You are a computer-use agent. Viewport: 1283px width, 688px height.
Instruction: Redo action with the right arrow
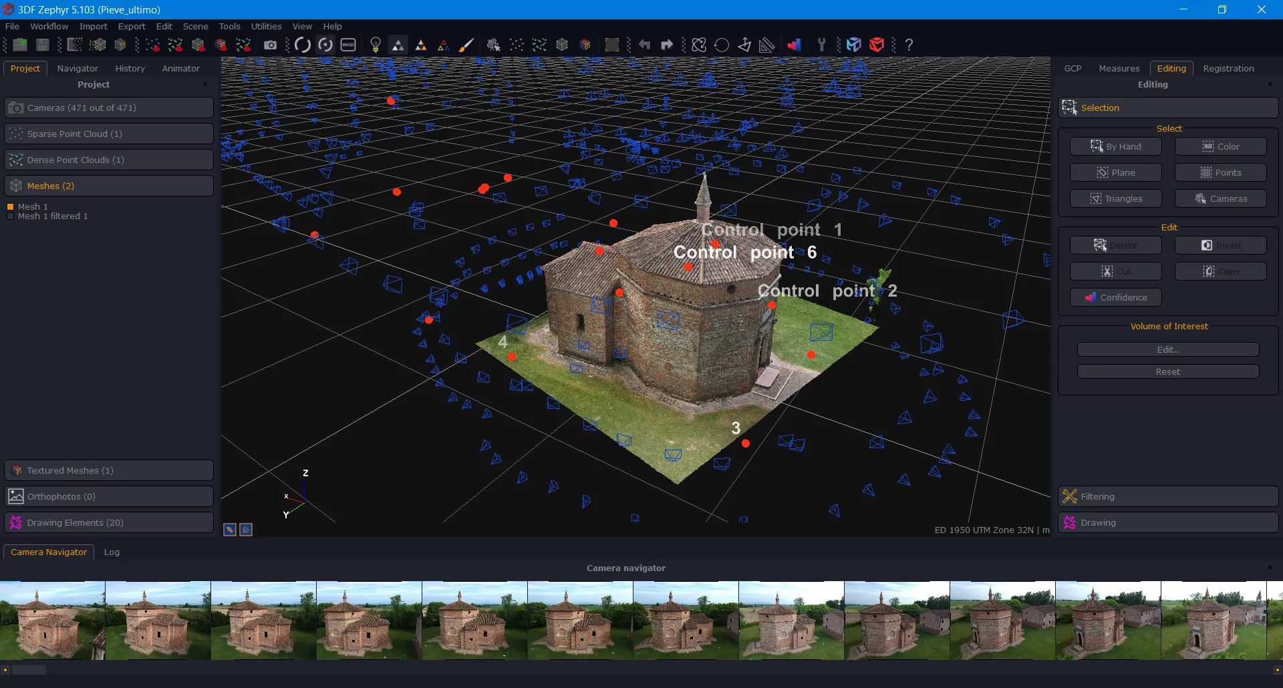667,45
